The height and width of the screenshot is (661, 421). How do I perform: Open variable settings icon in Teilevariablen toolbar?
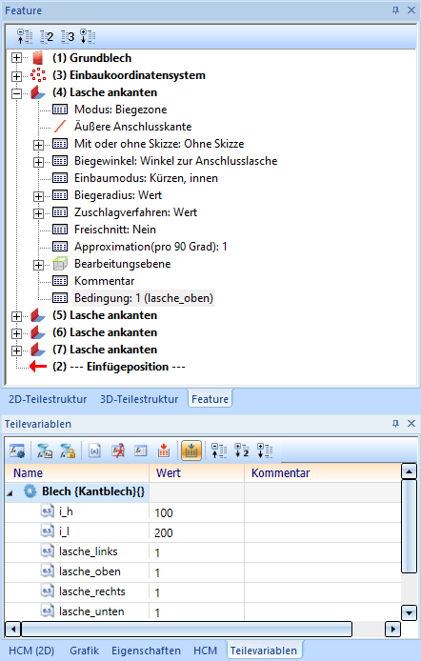[x=17, y=451]
